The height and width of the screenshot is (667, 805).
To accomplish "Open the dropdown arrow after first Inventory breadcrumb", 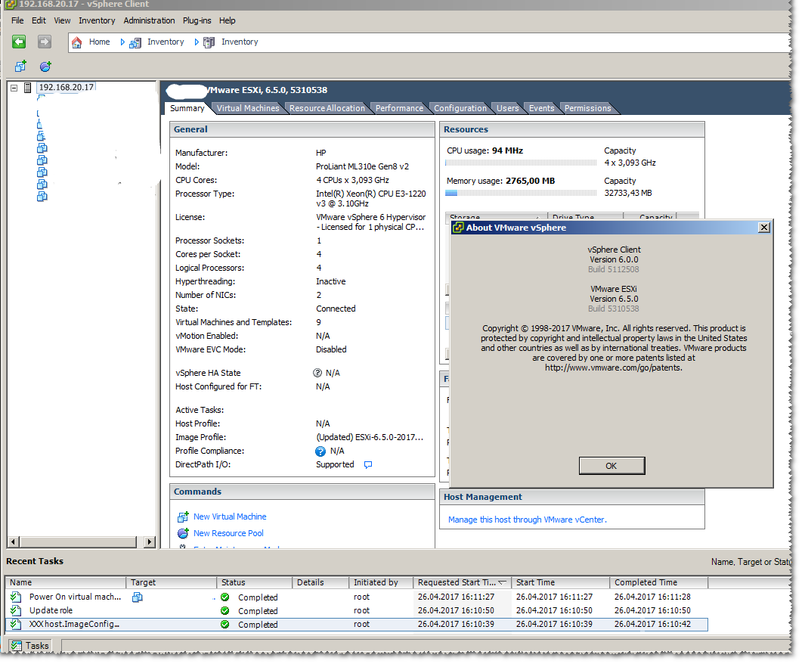I will pyautogui.click(x=196, y=42).
